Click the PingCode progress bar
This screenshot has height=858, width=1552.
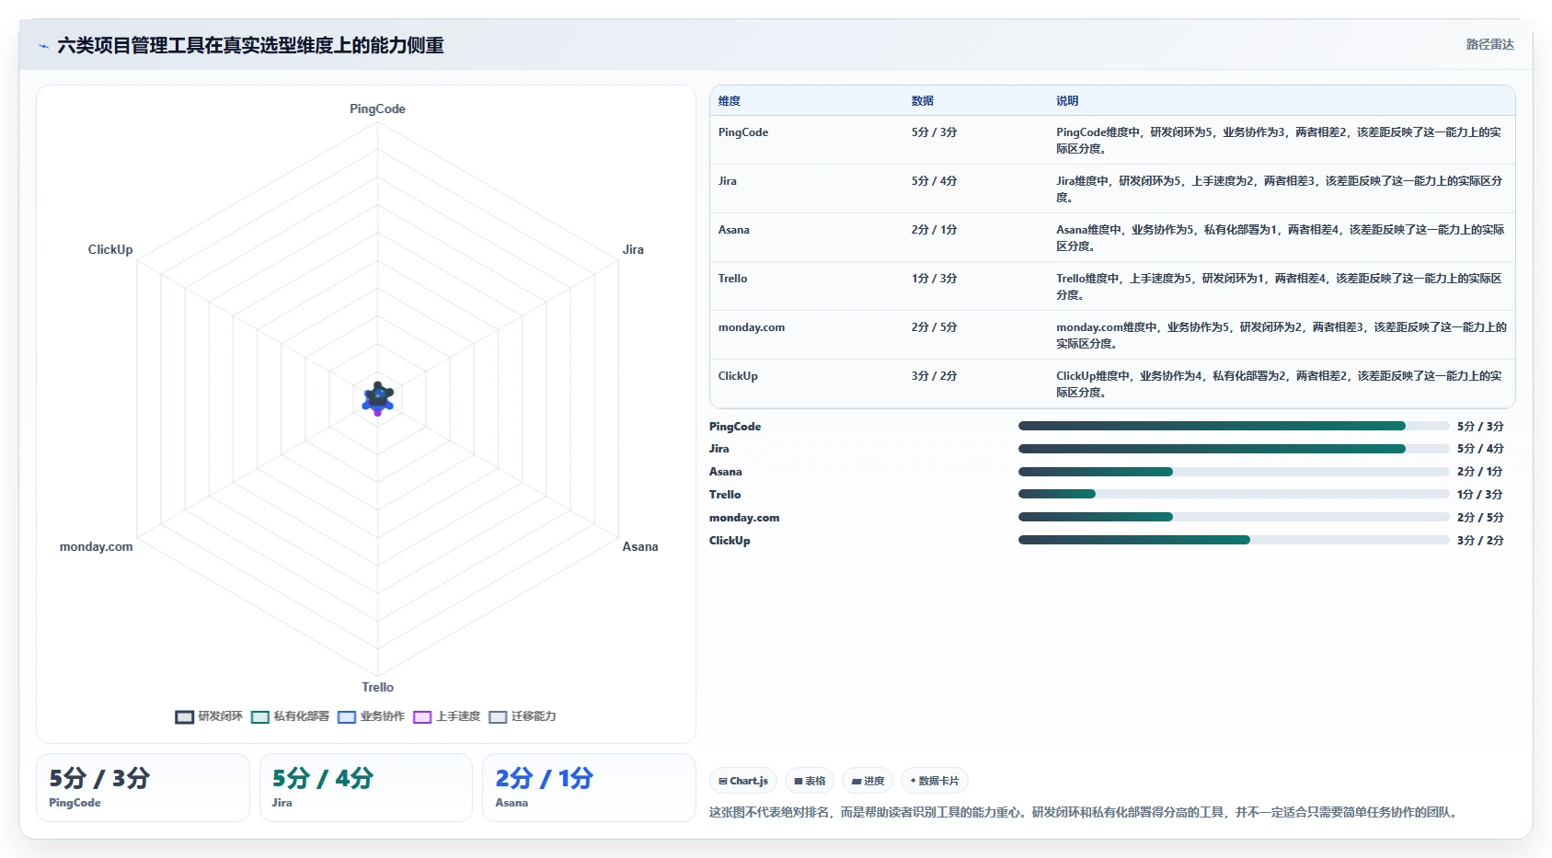tap(1234, 426)
